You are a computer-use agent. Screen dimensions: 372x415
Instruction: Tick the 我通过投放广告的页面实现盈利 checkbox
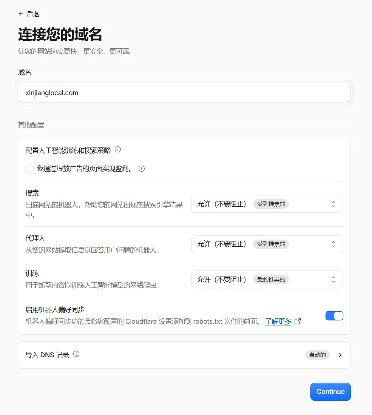(29, 169)
